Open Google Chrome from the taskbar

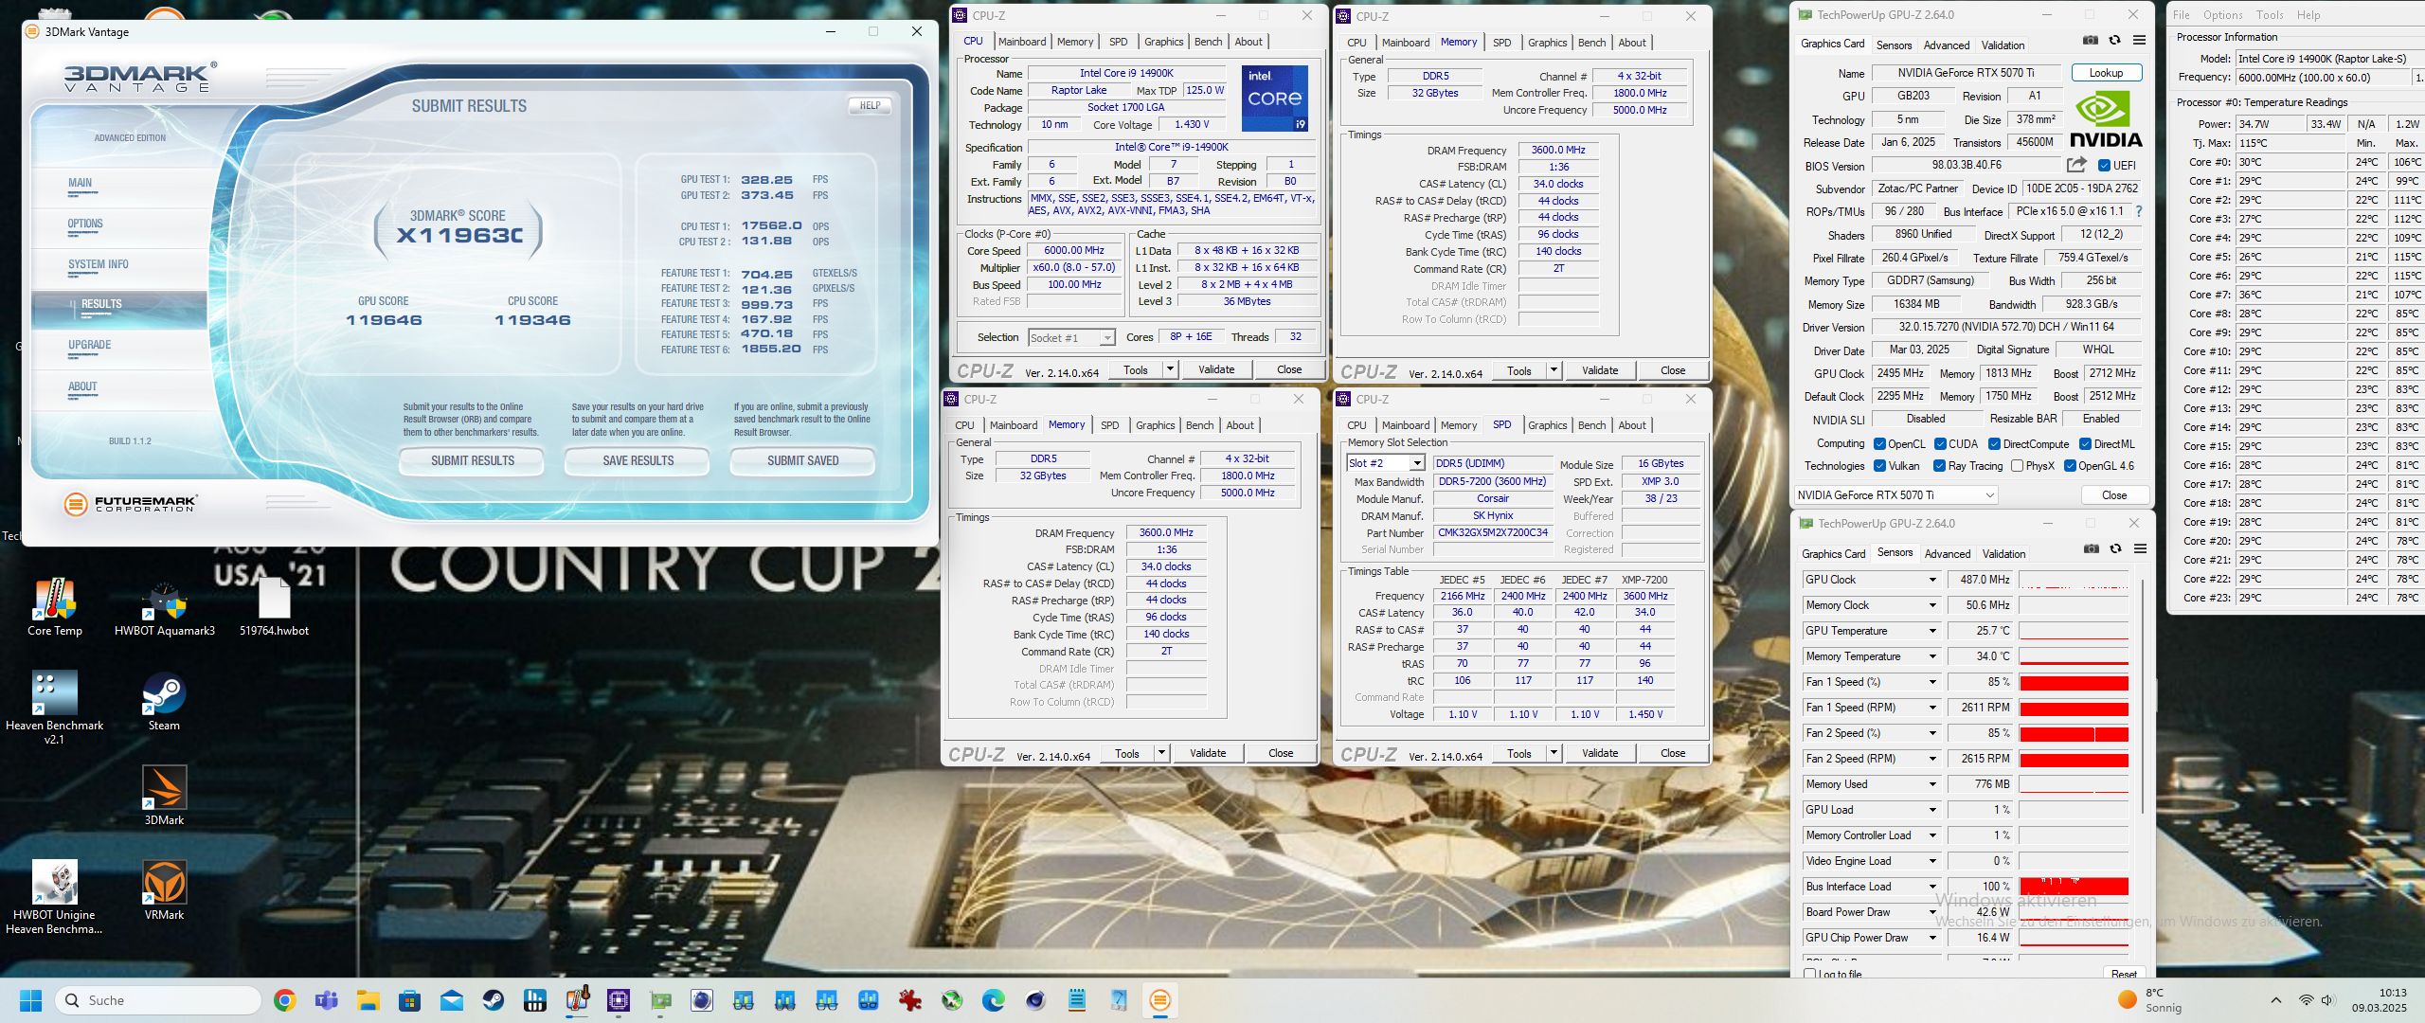[x=284, y=1000]
